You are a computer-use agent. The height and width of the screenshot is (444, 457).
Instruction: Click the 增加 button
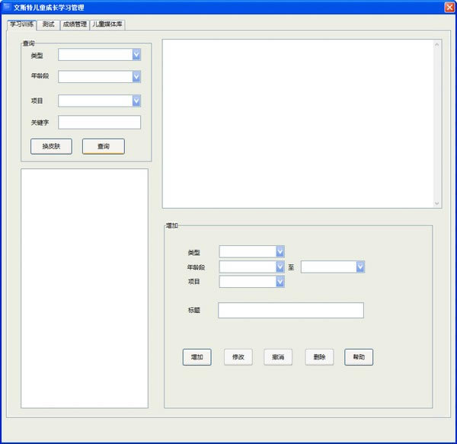[x=197, y=357]
